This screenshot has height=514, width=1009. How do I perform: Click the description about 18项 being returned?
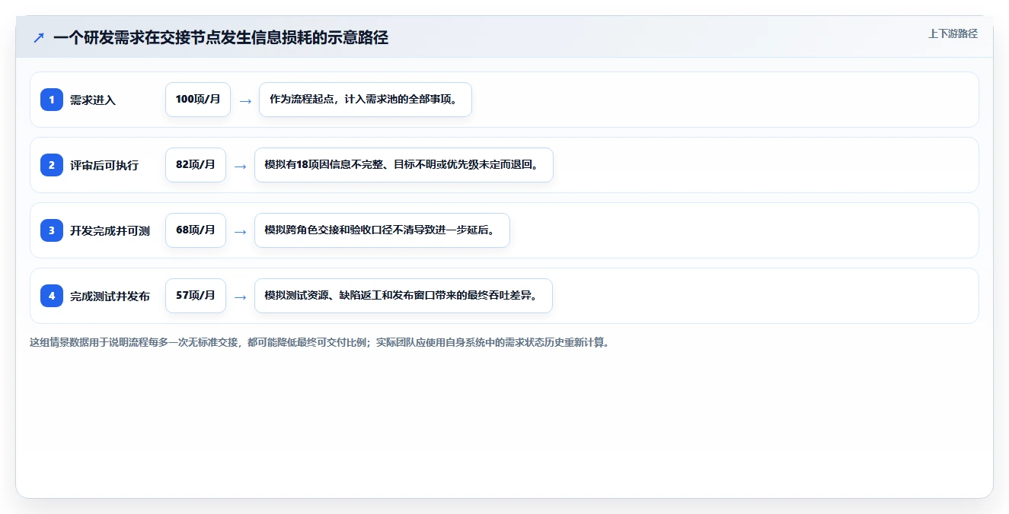[x=404, y=165]
